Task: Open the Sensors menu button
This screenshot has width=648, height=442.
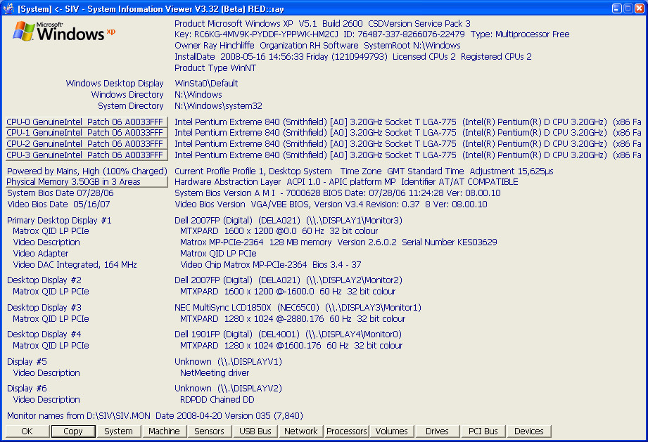Action: [209, 431]
